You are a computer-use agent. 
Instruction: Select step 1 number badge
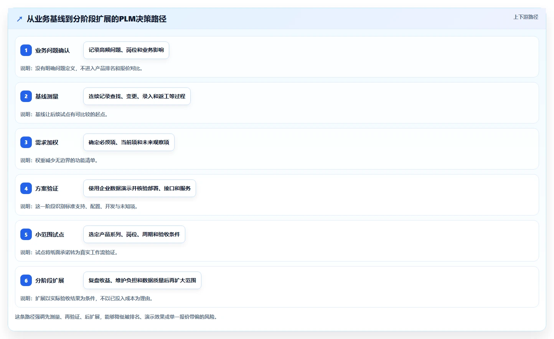26,50
